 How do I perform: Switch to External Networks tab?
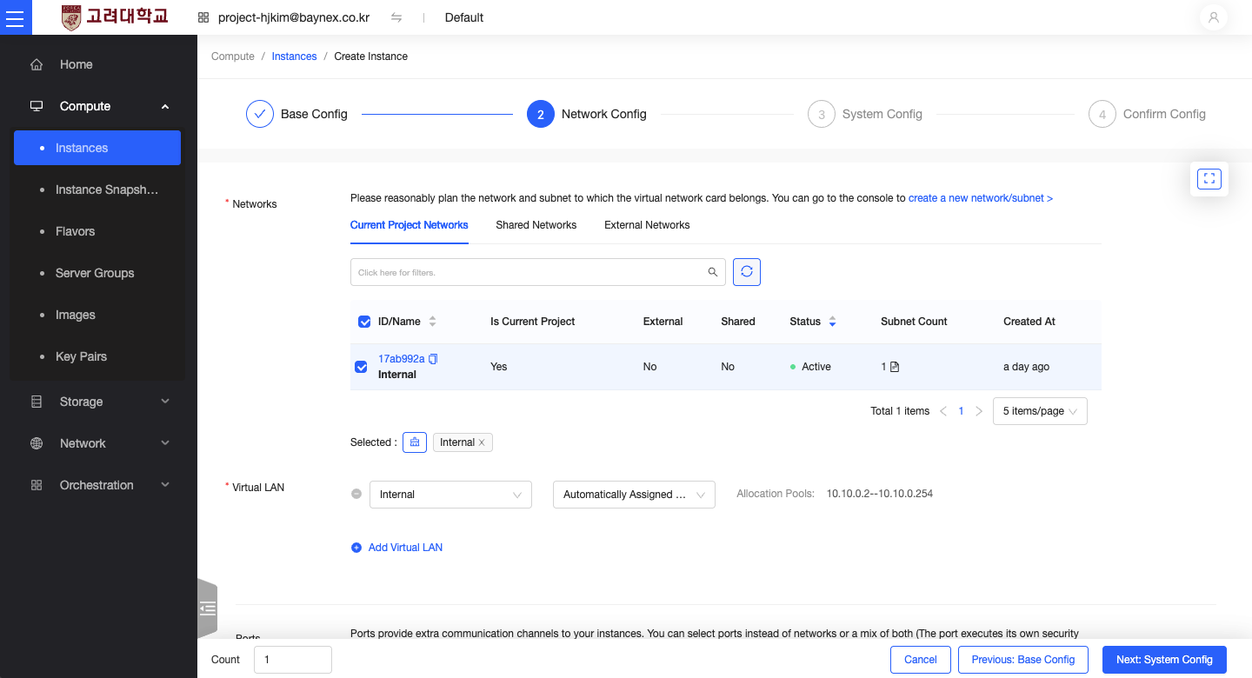[647, 225]
